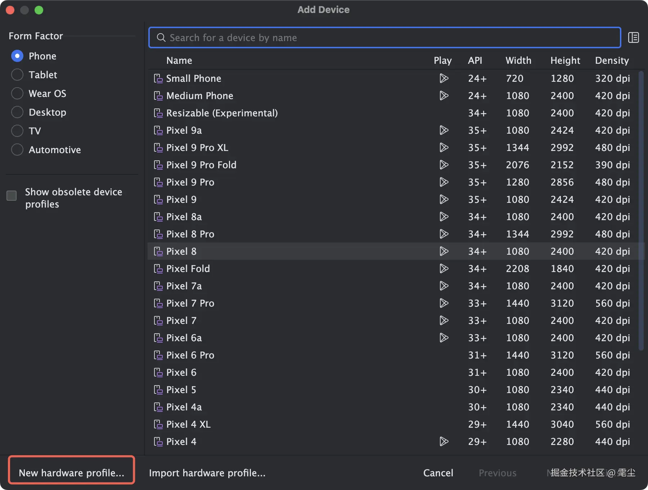Click the Play Store icon for Pixel 9a
648x490 pixels.
pyautogui.click(x=444, y=130)
